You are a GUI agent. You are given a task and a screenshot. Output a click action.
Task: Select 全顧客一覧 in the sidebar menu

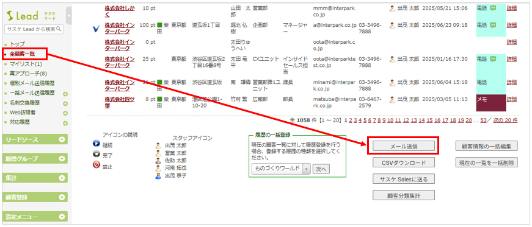(x=23, y=54)
